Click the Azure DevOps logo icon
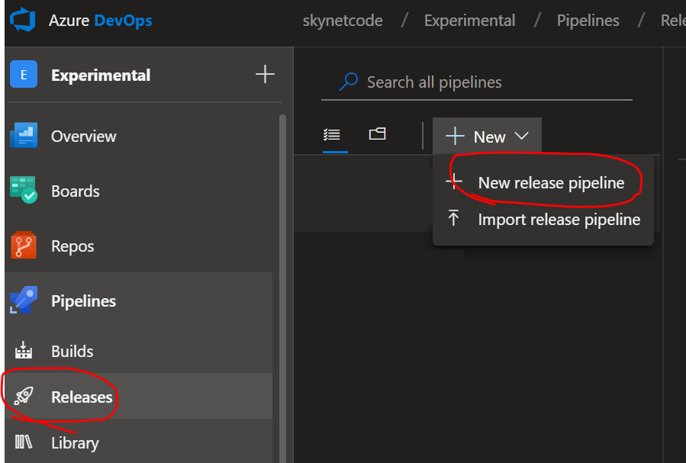The image size is (686, 463). pyautogui.click(x=24, y=21)
